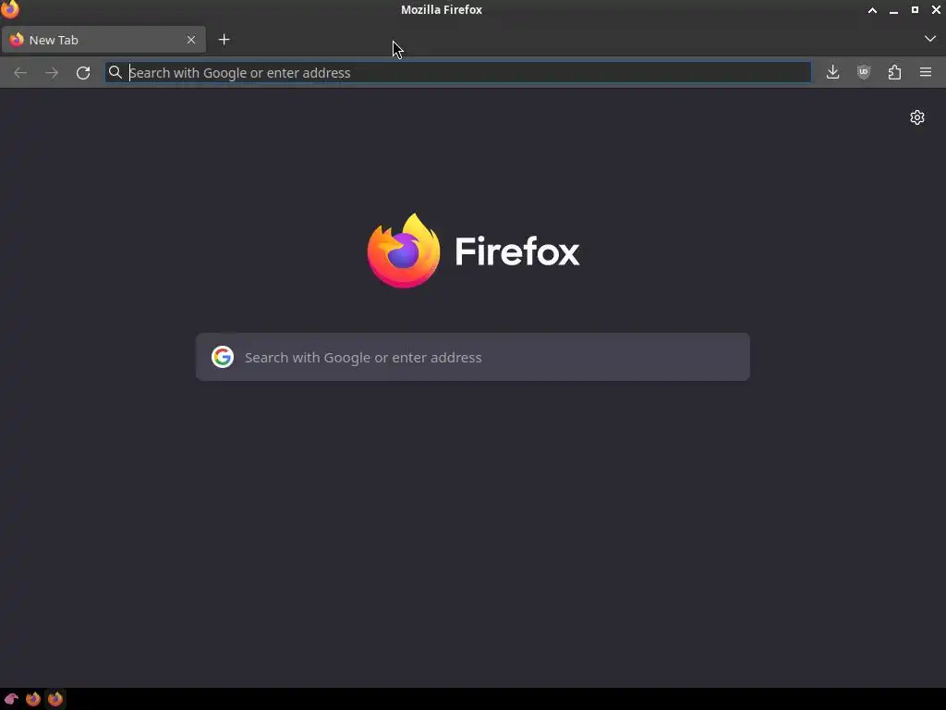The height and width of the screenshot is (710, 946).
Task: Expand the List all tabs chevron
Action: (x=929, y=39)
